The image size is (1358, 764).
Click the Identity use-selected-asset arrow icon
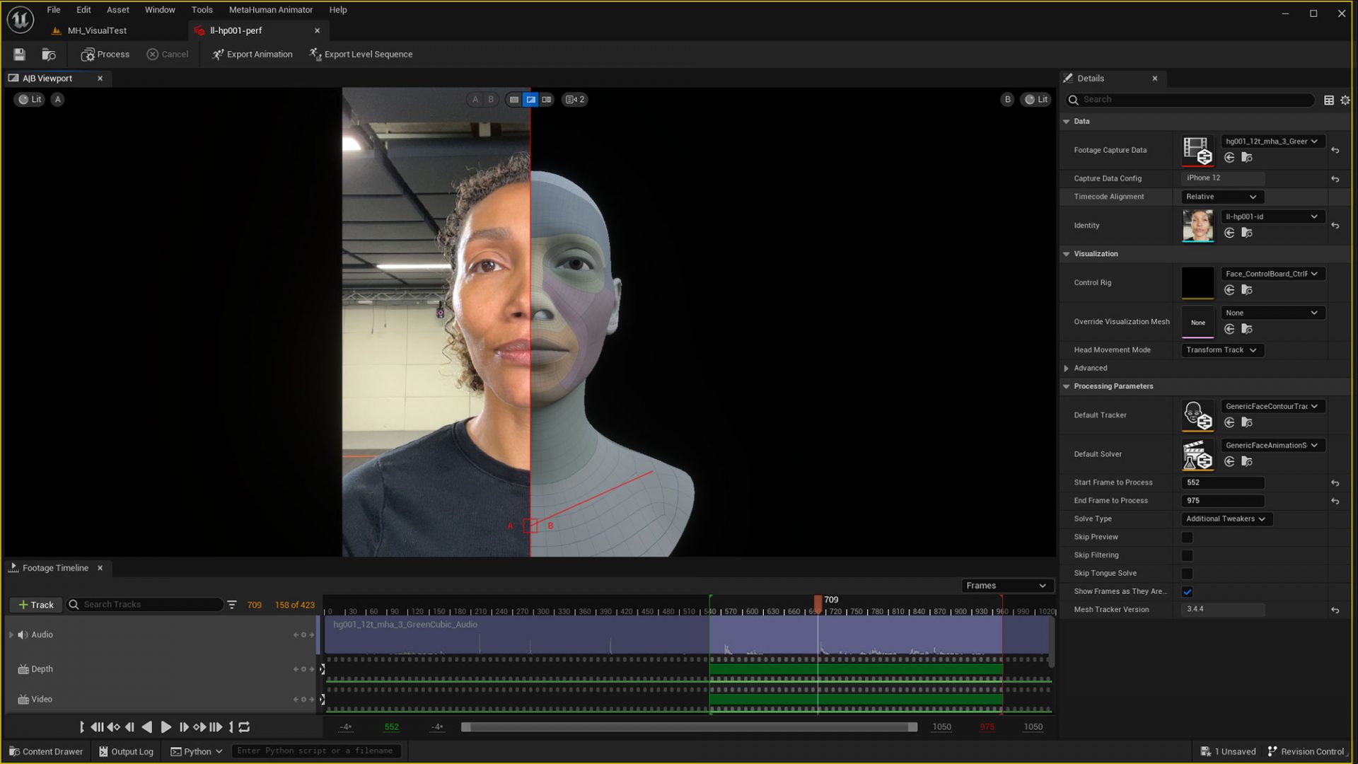[1229, 233]
